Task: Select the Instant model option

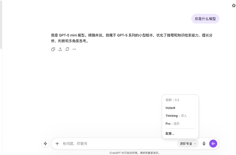Action: (180, 108)
